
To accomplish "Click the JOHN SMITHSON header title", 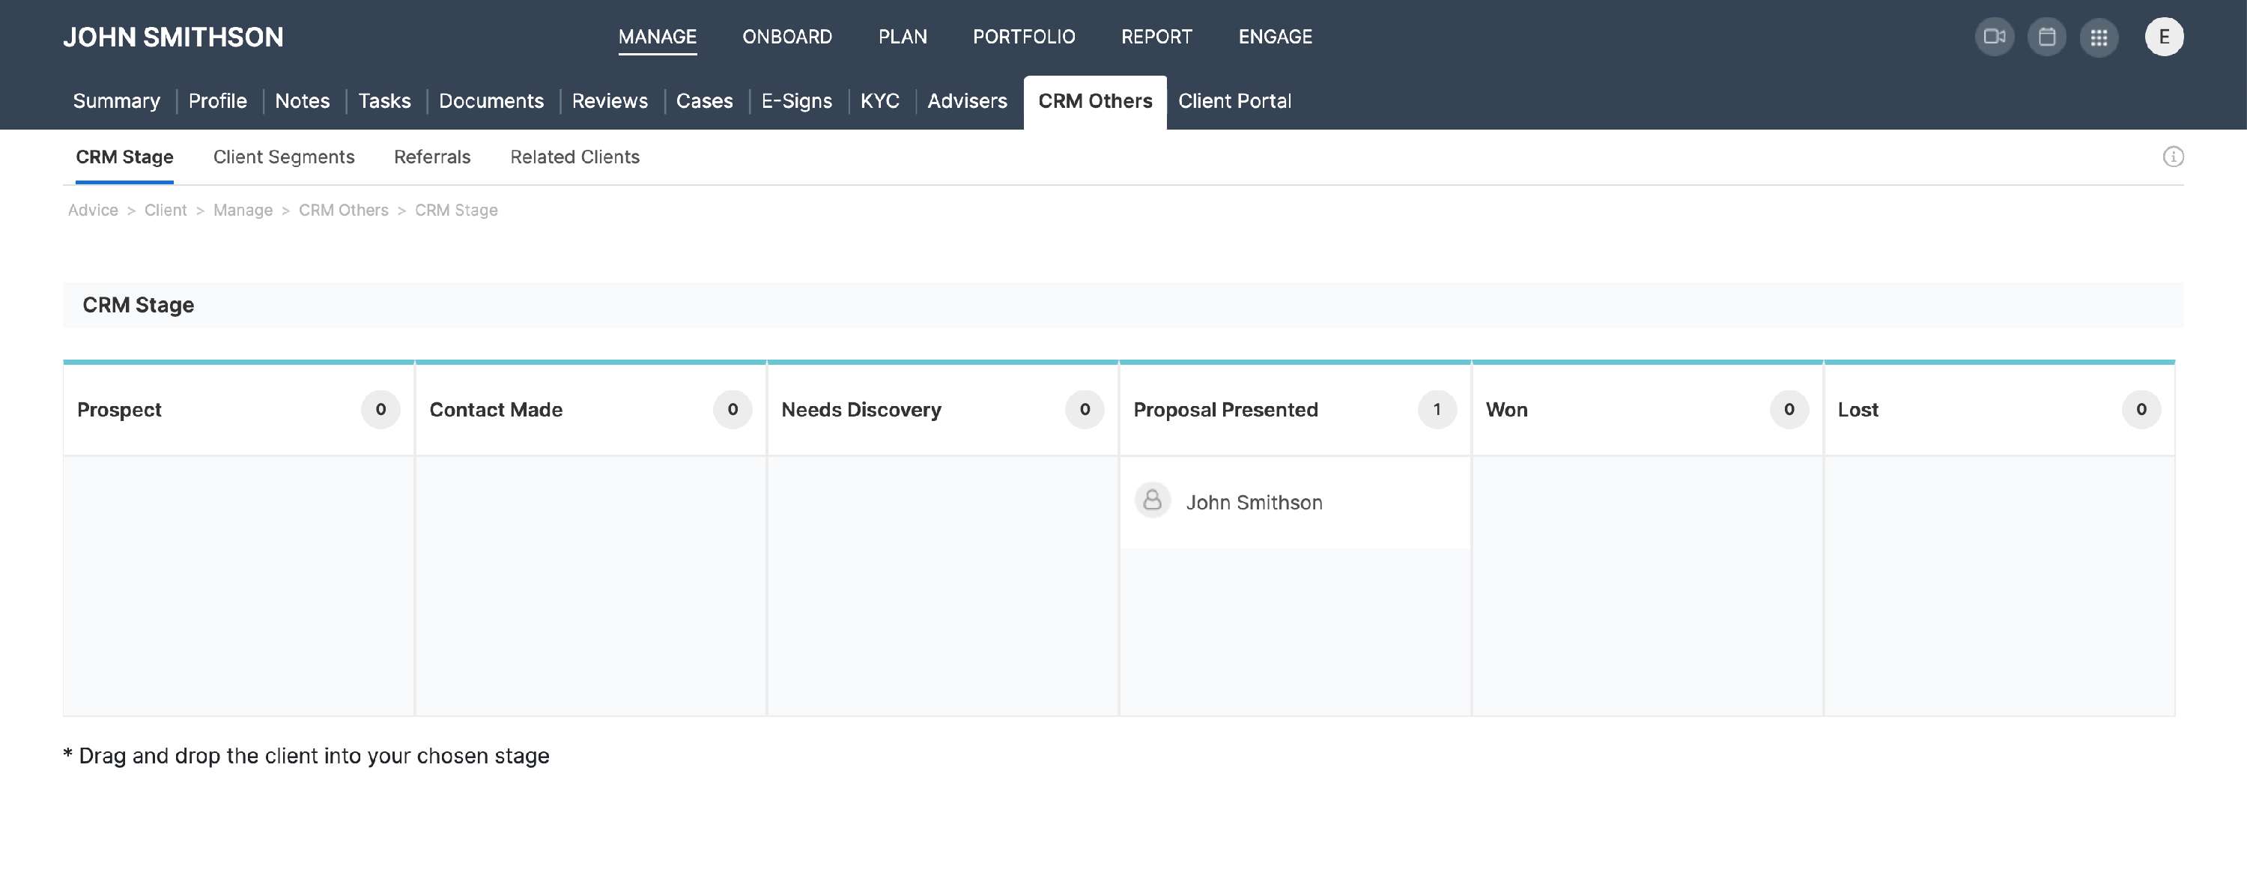I will point(173,37).
